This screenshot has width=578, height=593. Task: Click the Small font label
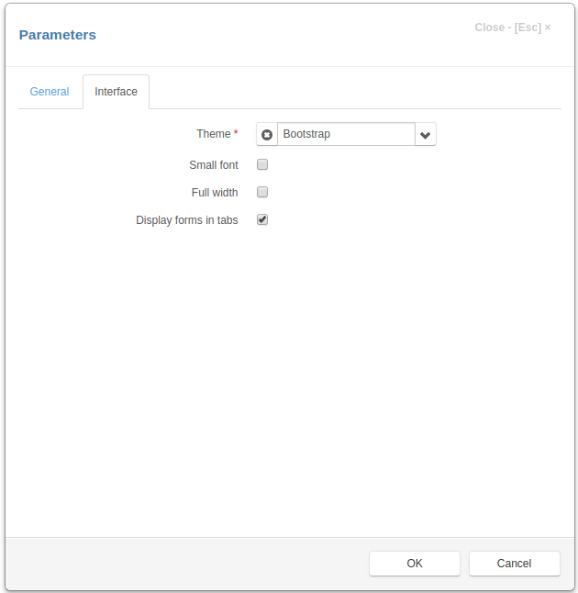(x=214, y=165)
